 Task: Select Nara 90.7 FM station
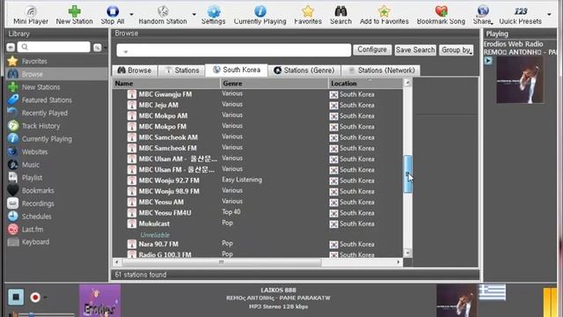tap(158, 245)
